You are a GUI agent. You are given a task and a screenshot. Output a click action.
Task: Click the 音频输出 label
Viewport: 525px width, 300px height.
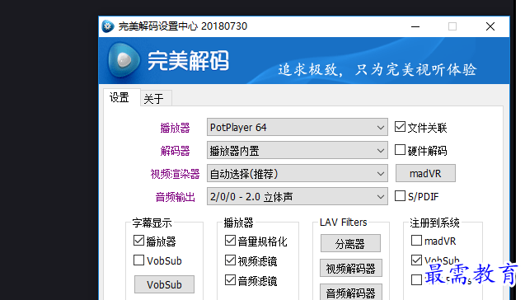click(175, 197)
